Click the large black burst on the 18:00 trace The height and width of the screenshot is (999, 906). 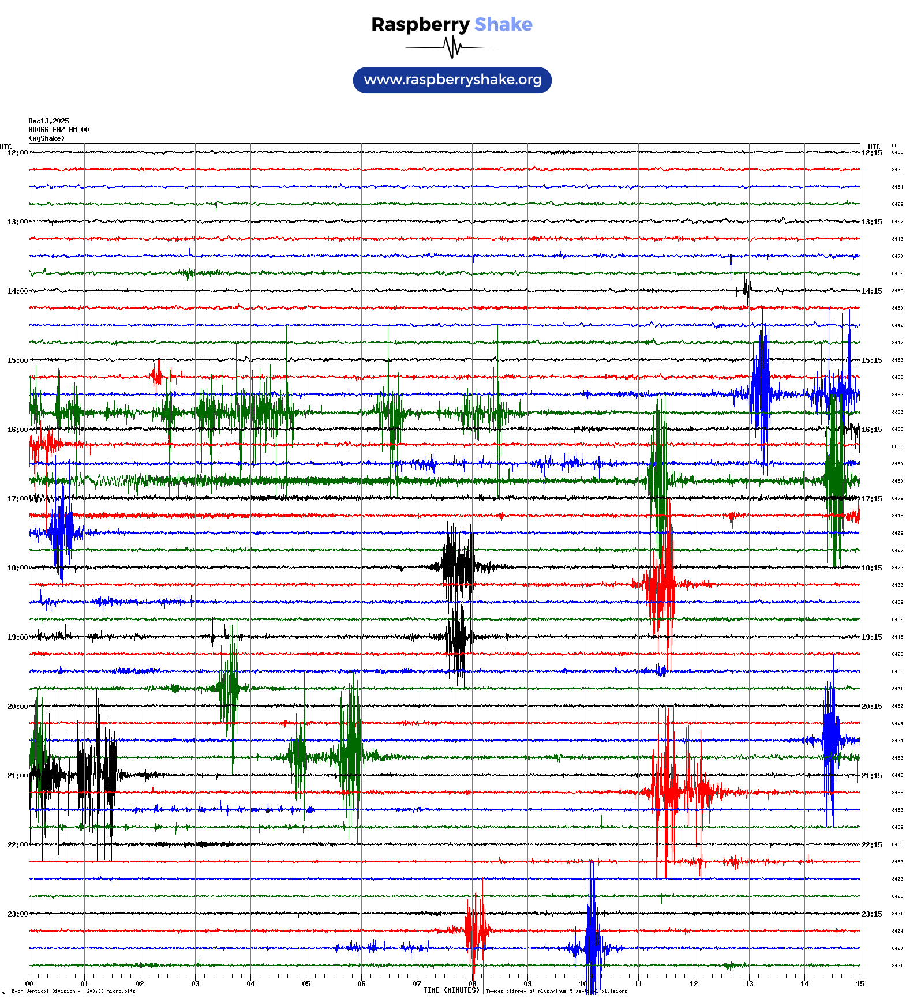458,566
